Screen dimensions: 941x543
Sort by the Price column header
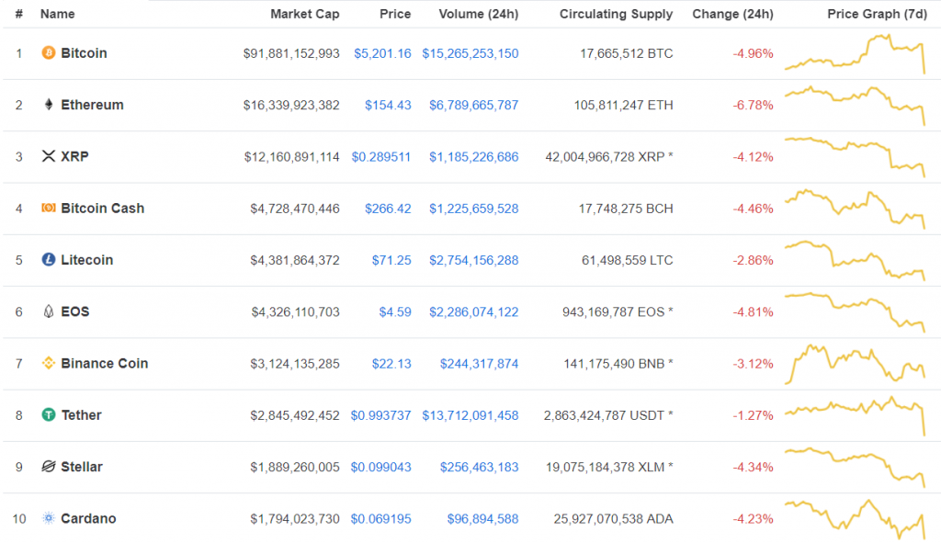[x=395, y=14]
